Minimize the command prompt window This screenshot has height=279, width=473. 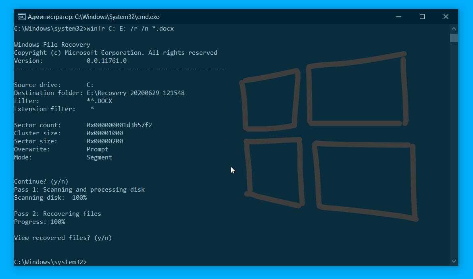click(399, 17)
